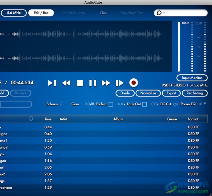
Task: Open the Phono EQ dropdown
Action: [202, 104]
